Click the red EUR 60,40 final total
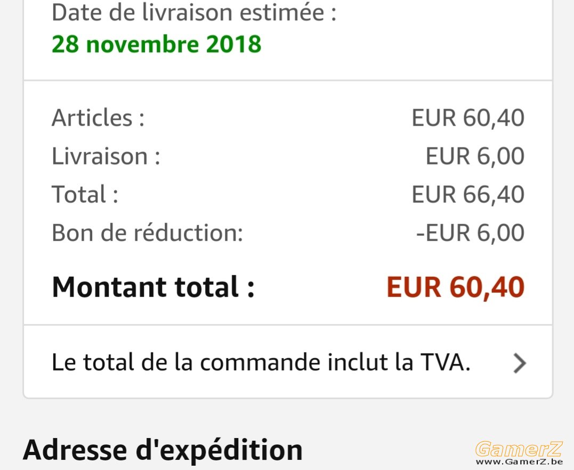 (x=455, y=287)
